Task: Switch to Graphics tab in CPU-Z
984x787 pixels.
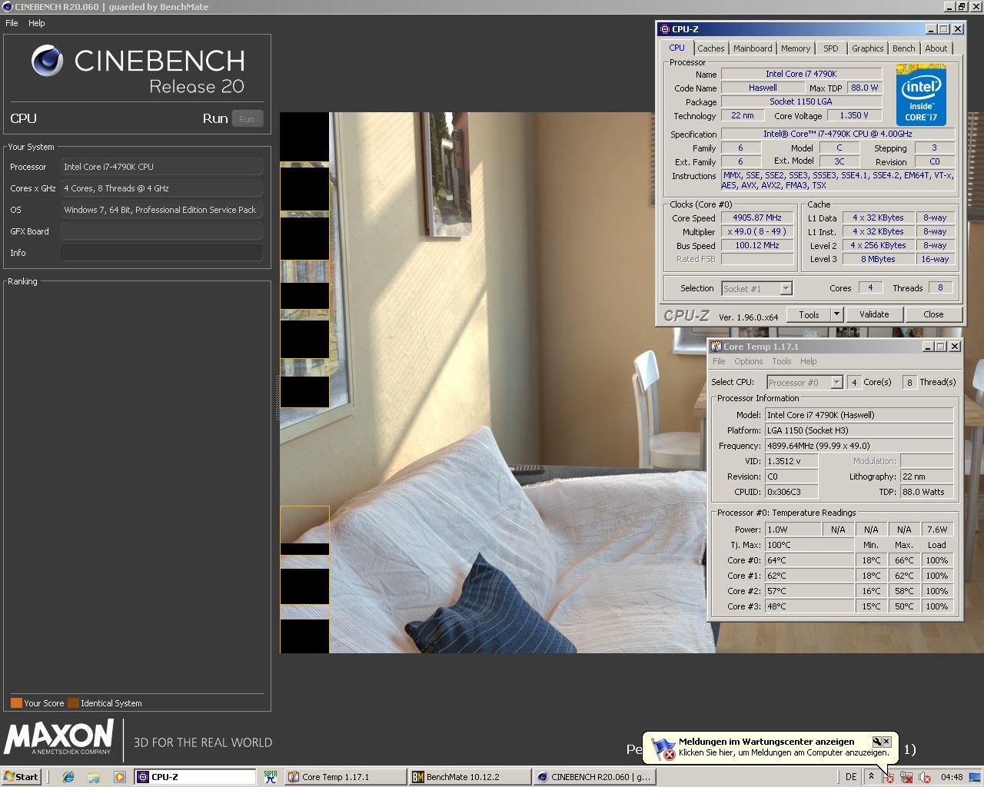Action: click(867, 48)
